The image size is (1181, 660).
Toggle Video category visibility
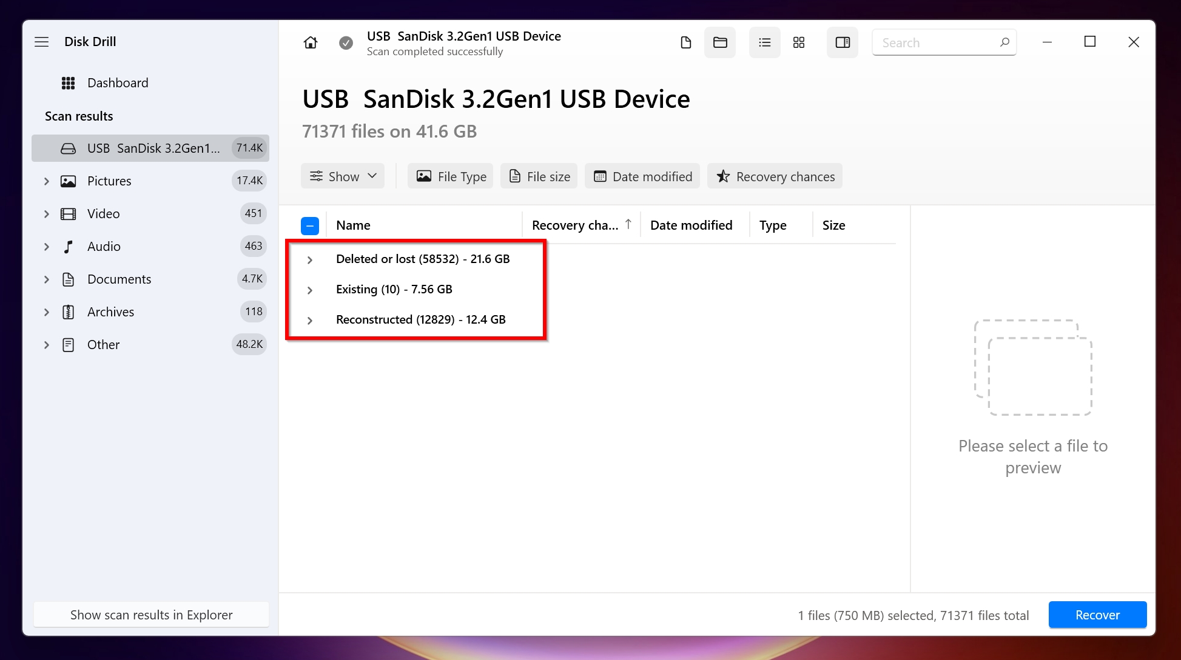pyautogui.click(x=47, y=213)
